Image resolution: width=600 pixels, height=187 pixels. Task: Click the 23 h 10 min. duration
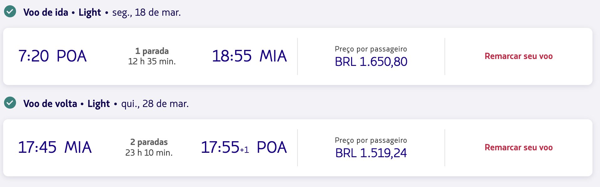[x=149, y=153]
